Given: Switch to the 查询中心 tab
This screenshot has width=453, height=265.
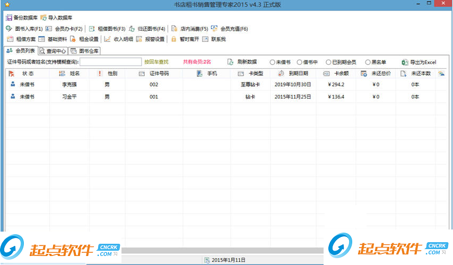Looking at the screenshot, I should pyautogui.click(x=53, y=51).
